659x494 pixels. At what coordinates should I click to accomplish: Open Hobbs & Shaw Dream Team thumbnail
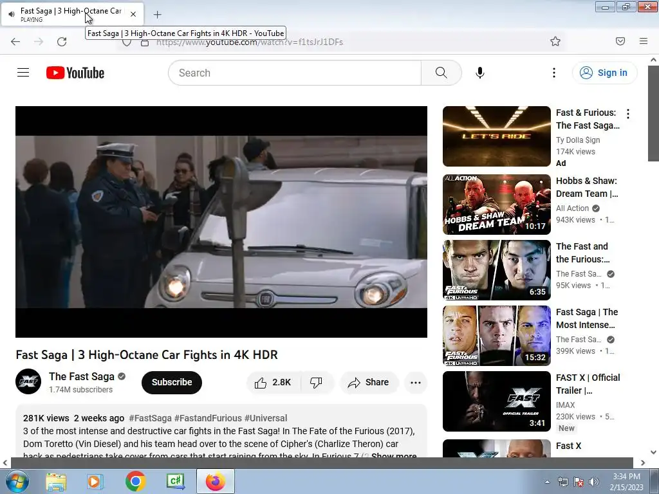[x=496, y=204]
